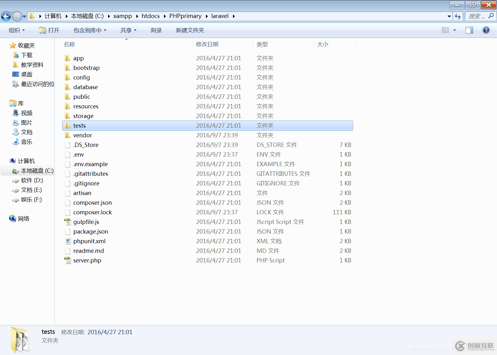Select the app folder icon
Image resolution: width=497 pixels, height=355 pixels.
pos(67,58)
